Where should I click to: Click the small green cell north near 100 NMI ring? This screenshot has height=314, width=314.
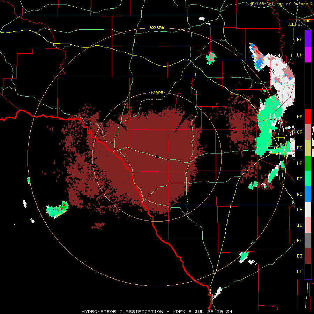pos(211,58)
